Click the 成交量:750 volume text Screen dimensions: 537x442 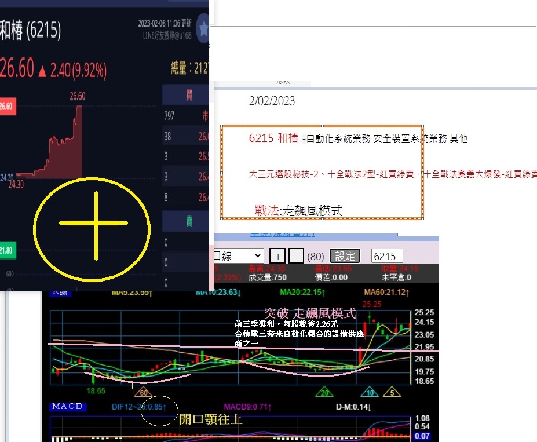coord(268,277)
